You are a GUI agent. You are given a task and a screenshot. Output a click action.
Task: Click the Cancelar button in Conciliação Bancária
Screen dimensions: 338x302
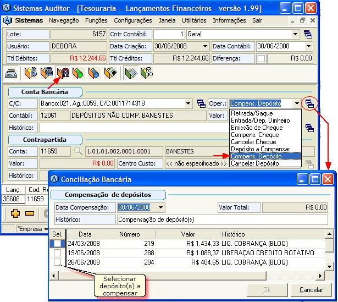coord(311,290)
